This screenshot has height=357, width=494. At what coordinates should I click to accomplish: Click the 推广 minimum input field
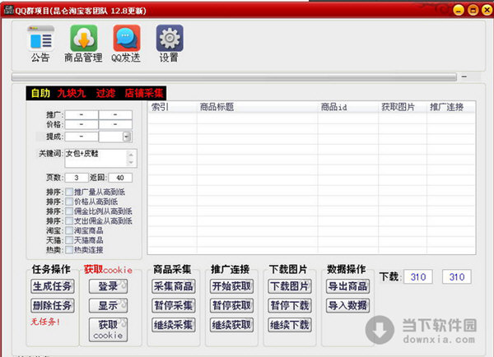tap(82, 114)
